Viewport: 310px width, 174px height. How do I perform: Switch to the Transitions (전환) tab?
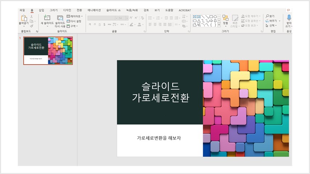pos(79,10)
